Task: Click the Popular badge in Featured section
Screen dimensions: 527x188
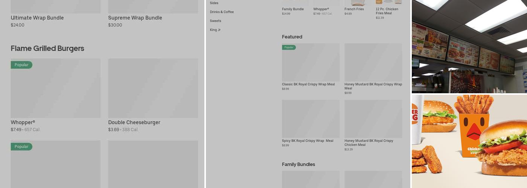Action: click(x=289, y=47)
